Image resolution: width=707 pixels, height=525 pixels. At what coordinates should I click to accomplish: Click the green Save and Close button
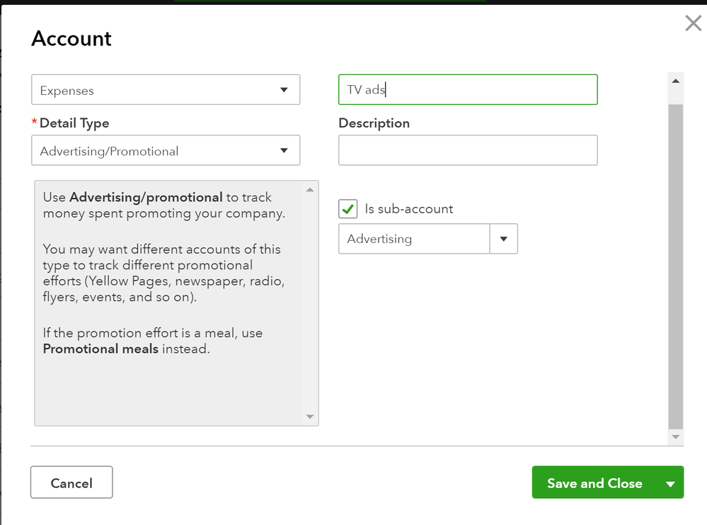pos(594,483)
